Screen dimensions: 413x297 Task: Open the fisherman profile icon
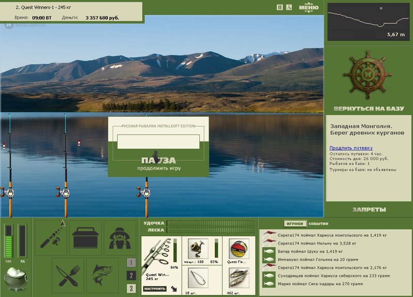[120, 238]
